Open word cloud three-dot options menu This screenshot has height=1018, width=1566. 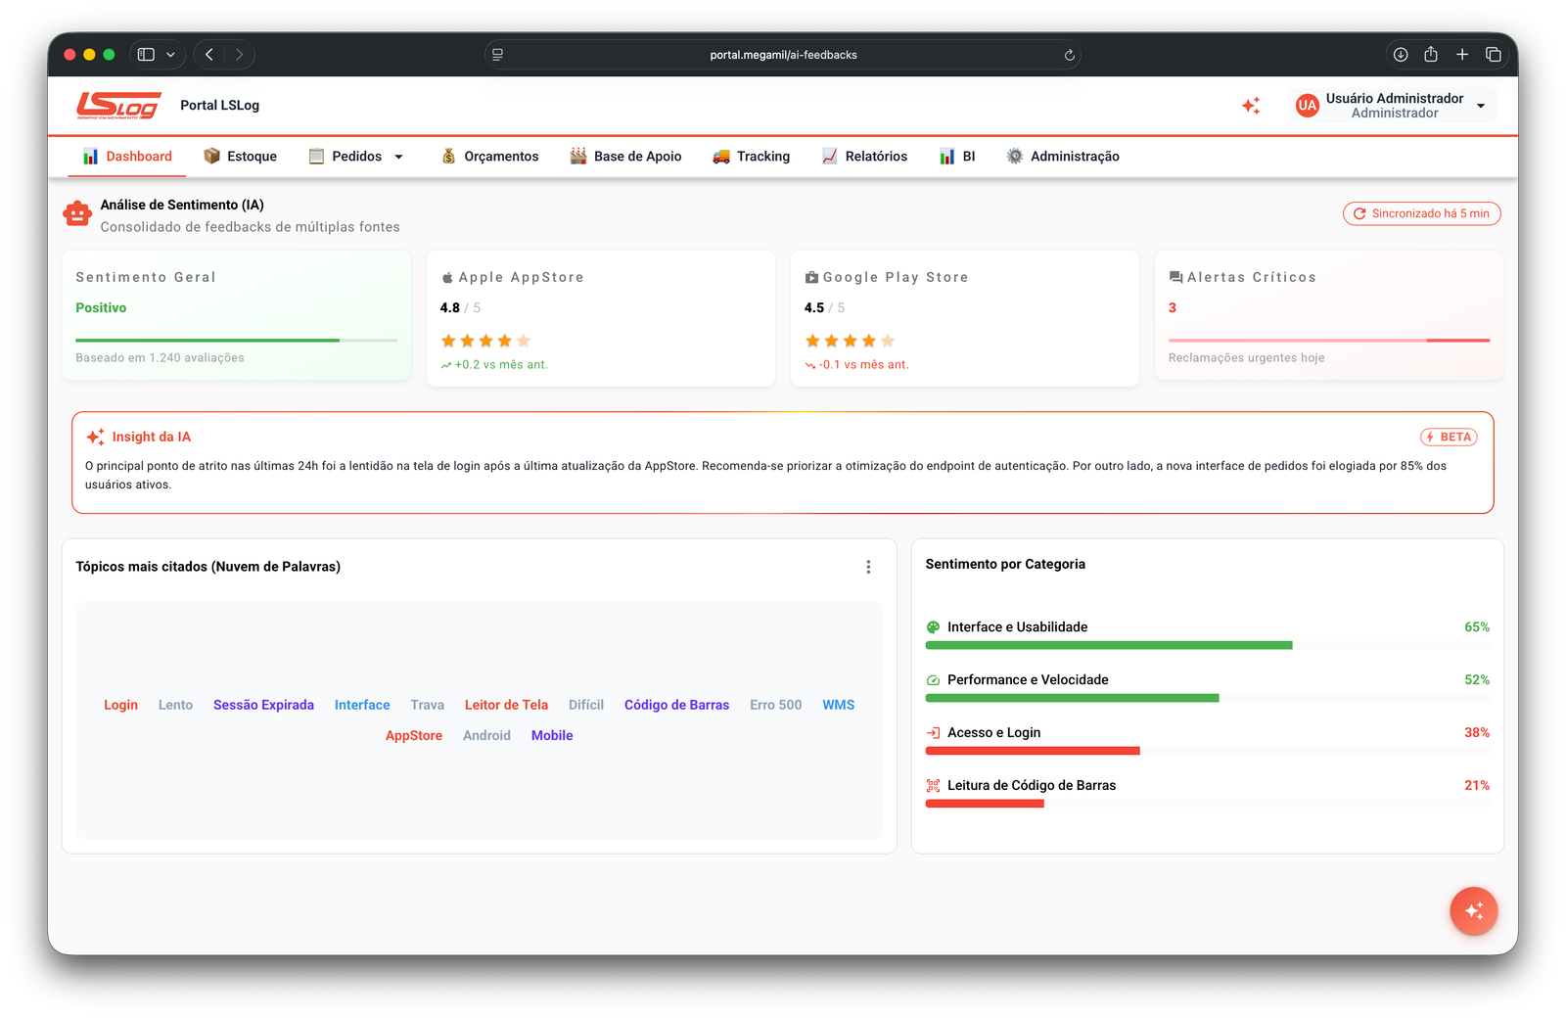(x=868, y=567)
